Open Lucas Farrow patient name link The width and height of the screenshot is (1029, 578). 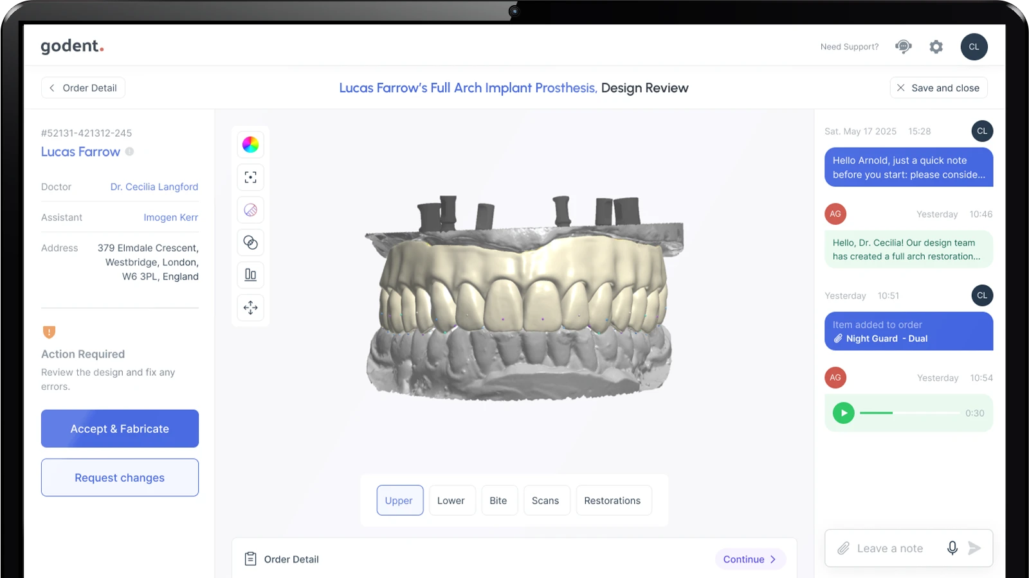pyautogui.click(x=80, y=152)
